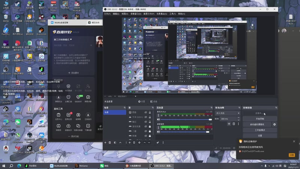The width and height of the screenshot is (300, 169).
Task: Open source properties gear in sources toolbar
Action: coord(139,143)
